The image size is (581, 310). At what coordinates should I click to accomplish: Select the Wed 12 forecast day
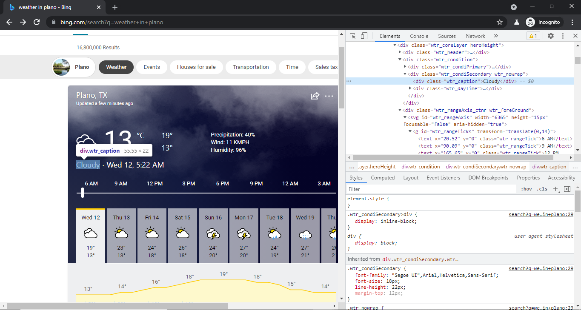[91, 236]
